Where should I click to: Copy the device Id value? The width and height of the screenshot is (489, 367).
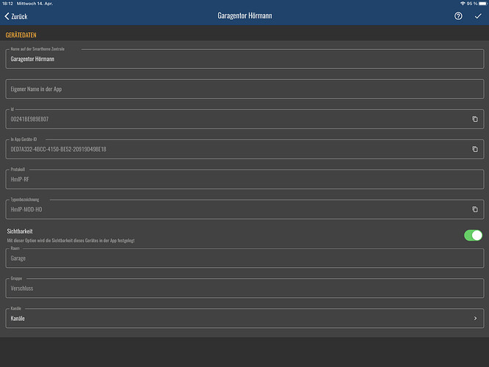[475, 119]
